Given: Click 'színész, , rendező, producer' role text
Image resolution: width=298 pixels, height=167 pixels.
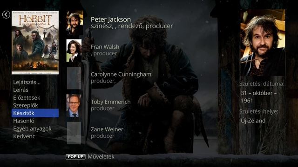Looking at the screenshot, I should click(132, 26).
